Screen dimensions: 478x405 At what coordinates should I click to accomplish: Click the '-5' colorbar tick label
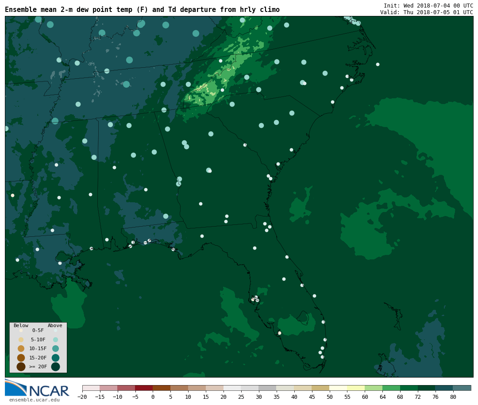pos(135,397)
